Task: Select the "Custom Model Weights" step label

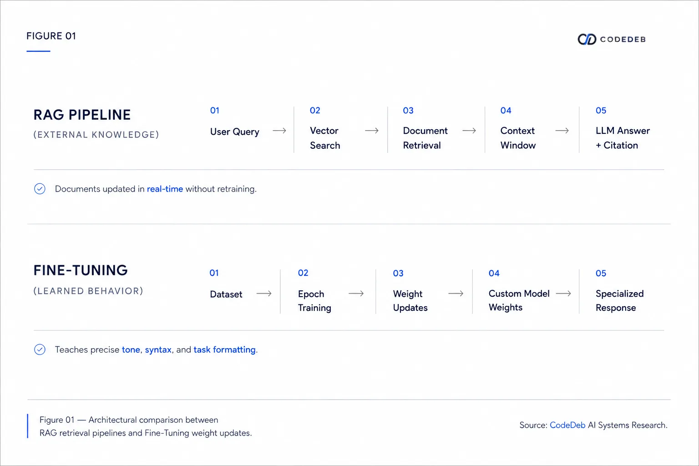Action: pyautogui.click(x=519, y=300)
